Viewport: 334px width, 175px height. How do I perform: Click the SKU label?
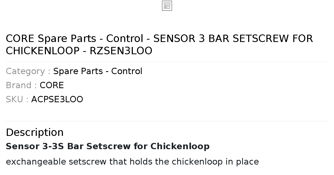click(x=17, y=99)
